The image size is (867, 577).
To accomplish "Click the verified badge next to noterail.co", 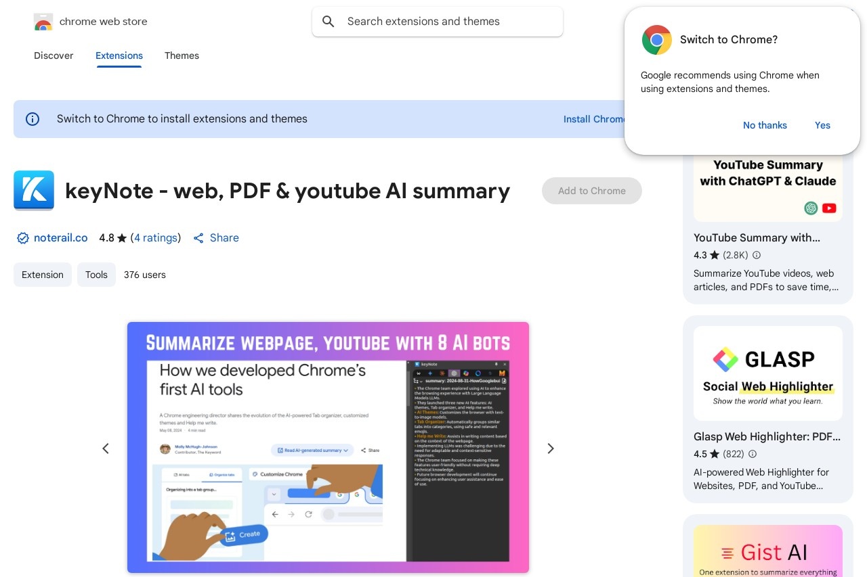I will pyautogui.click(x=23, y=238).
